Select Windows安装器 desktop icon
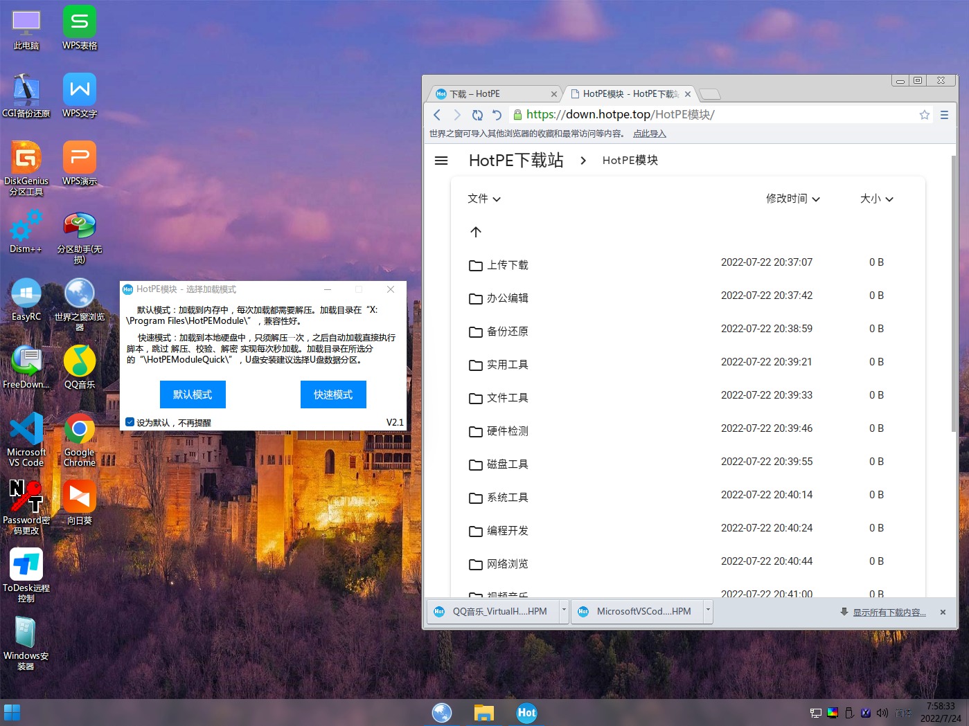Viewport: 969px width, 726px height. pos(26,644)
